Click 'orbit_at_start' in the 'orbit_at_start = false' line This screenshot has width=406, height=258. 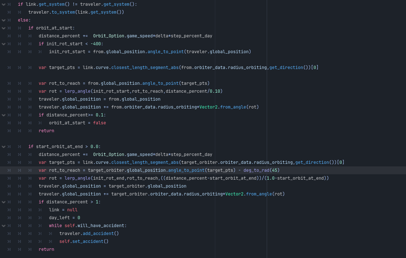pos(67,123)
